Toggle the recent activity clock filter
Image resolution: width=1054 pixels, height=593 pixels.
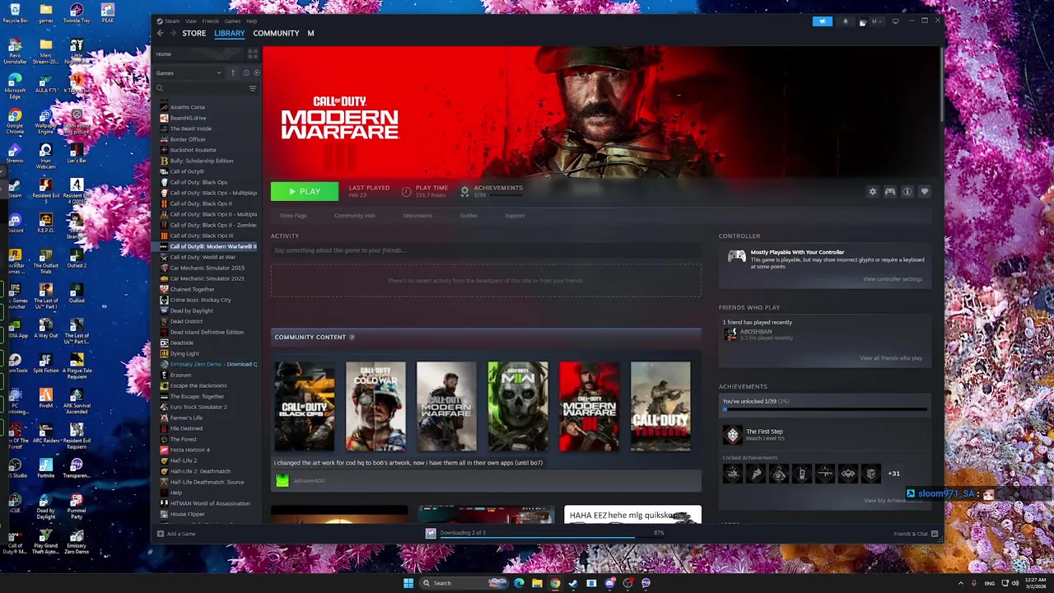click(x=245, y=72)
